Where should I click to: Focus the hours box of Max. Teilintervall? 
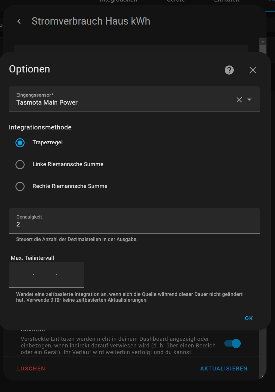tap(21, 275)
